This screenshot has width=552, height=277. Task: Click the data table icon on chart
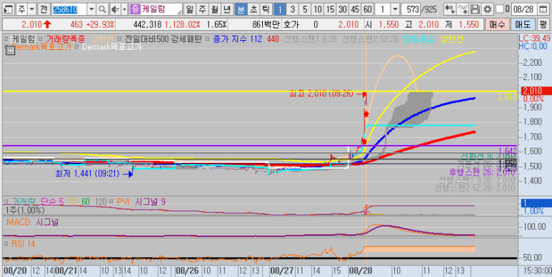pos(10,51)
